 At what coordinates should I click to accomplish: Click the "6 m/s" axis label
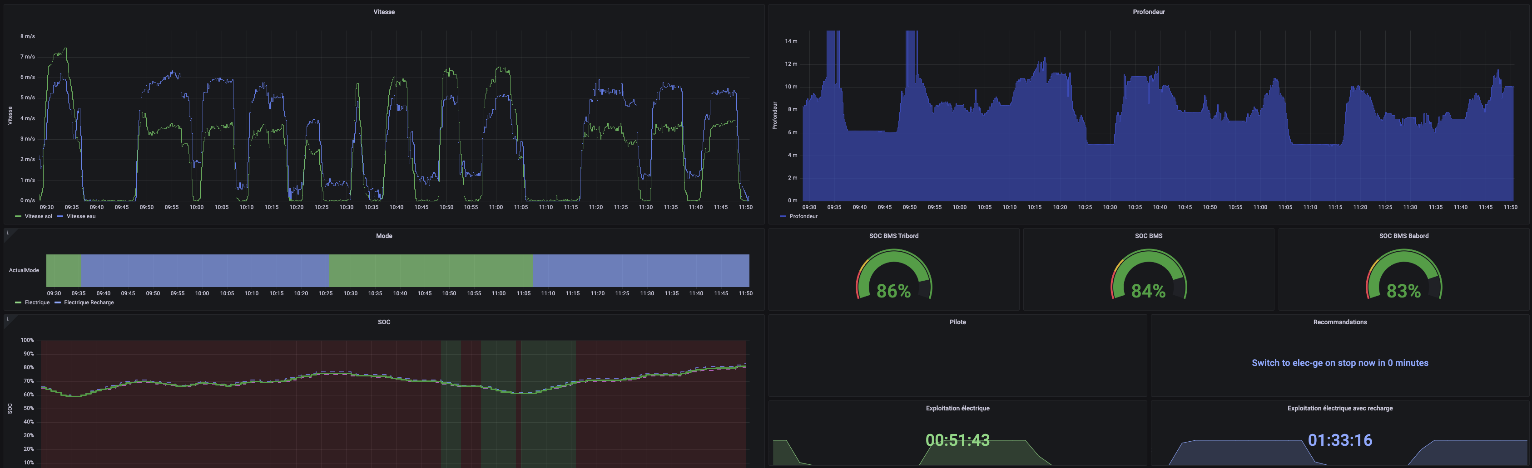[x=27, y=77]
